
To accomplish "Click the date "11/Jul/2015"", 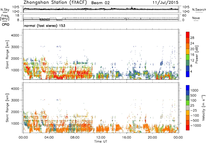I will tap(166, 3).
